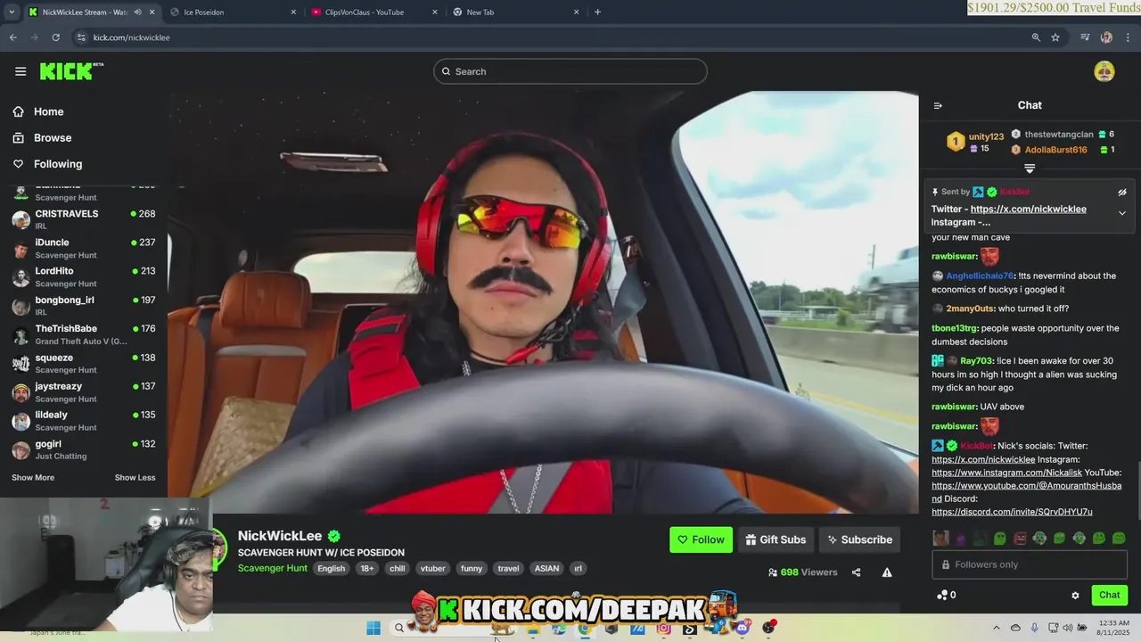Report stream with warning triangle icon

887,572
